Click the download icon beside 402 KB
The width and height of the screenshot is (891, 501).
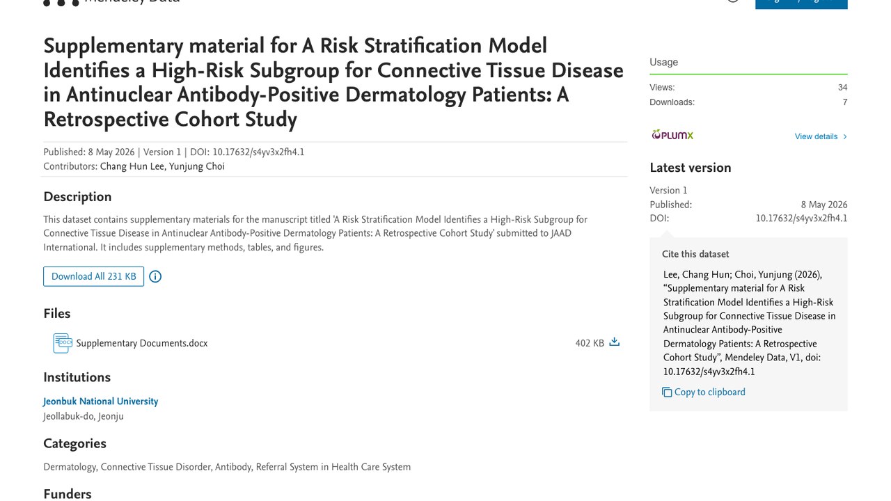click(x=614, y=342)
